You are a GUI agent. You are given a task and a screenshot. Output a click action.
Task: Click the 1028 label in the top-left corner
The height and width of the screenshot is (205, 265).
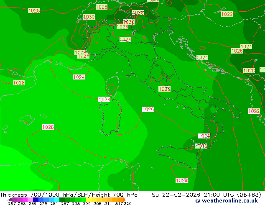tap(34, 10)
